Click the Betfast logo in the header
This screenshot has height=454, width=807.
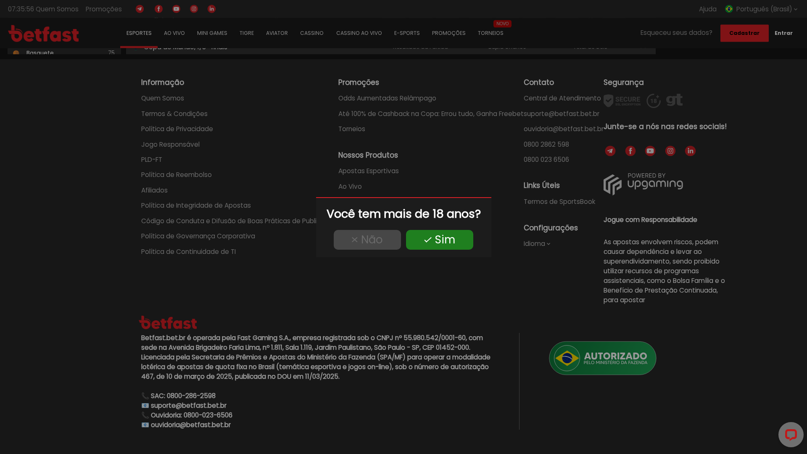[43, 33]
